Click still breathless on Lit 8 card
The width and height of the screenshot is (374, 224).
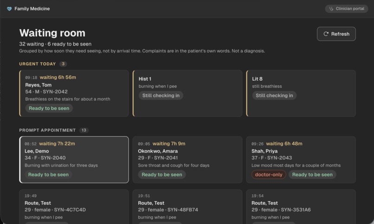(x=267, y=86)
